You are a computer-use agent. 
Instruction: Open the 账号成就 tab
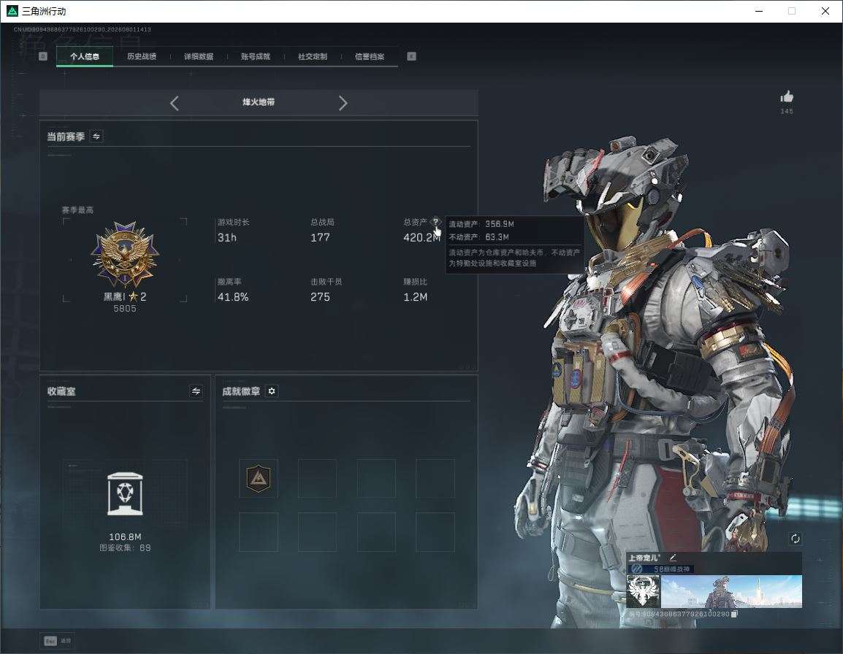point(256,56)
